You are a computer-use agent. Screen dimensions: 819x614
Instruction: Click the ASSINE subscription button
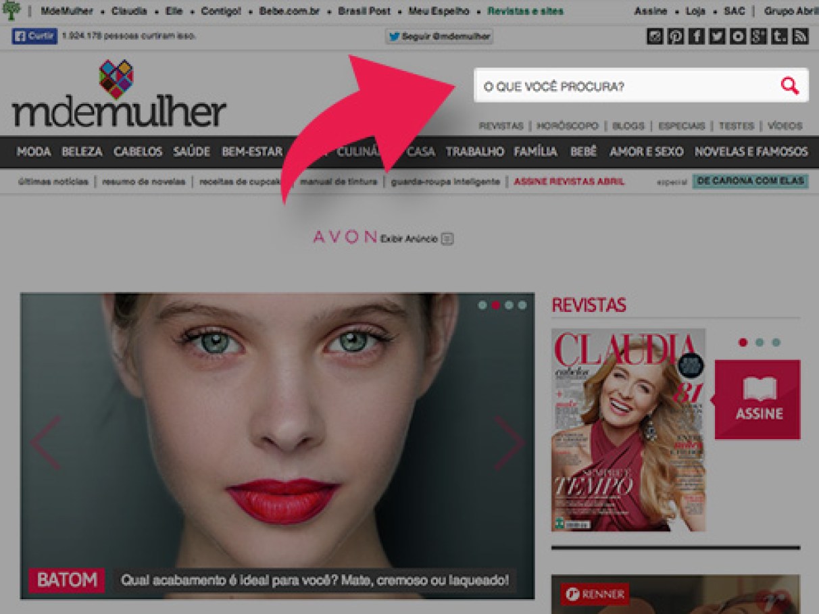pyautogui.click(x=758, y=399)
